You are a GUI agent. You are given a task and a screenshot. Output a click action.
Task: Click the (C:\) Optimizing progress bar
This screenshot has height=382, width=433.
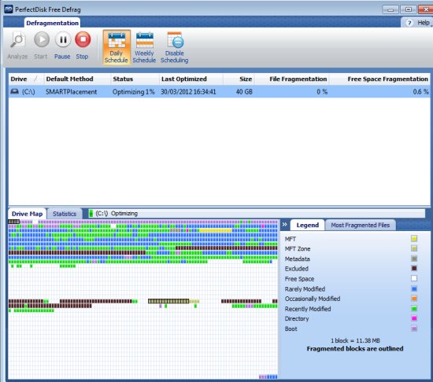point(257,213)
